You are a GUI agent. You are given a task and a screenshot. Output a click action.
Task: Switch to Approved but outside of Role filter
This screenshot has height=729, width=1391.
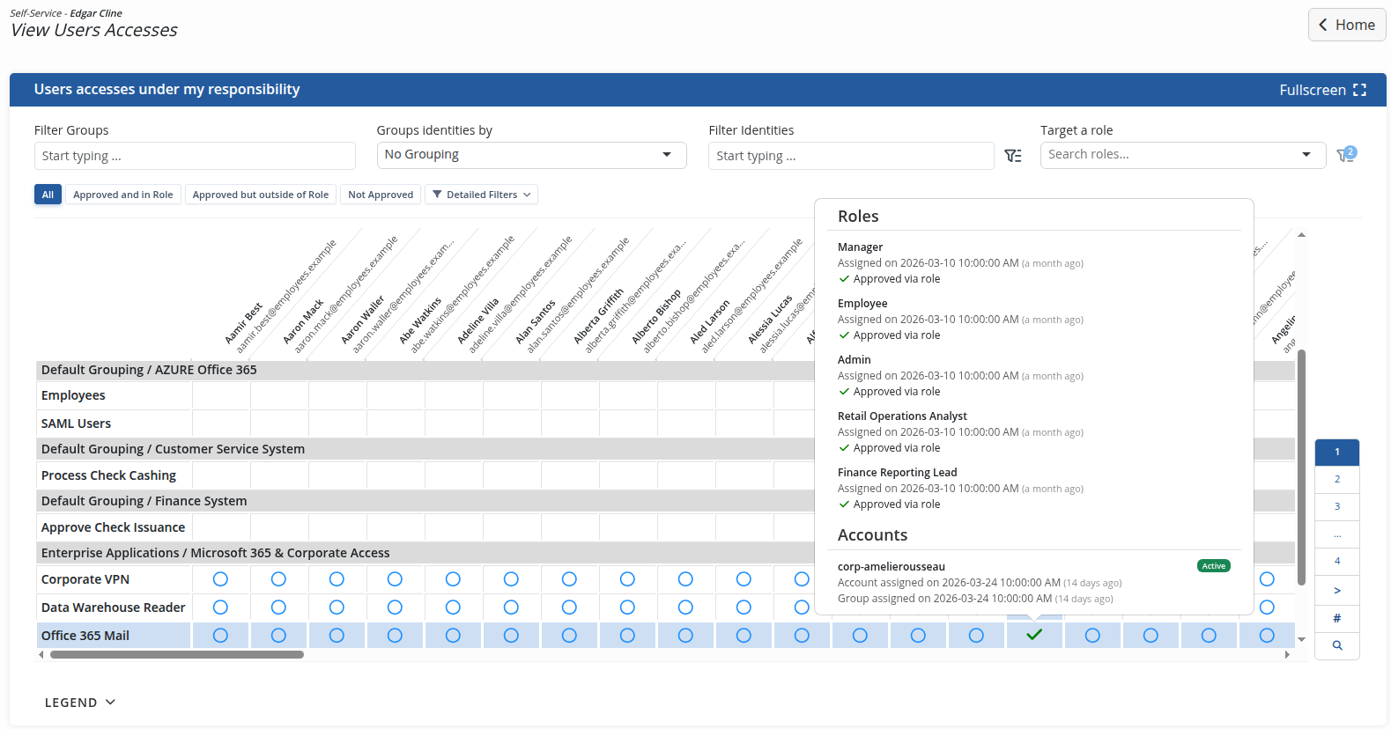261,195
